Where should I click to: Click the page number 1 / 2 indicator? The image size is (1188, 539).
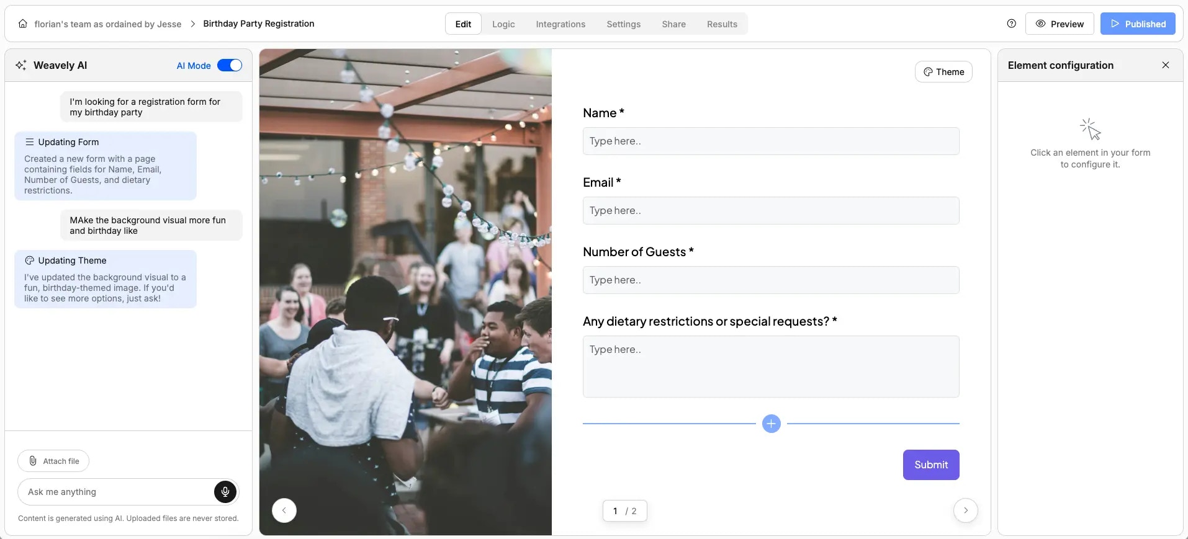tap(624, 511)
